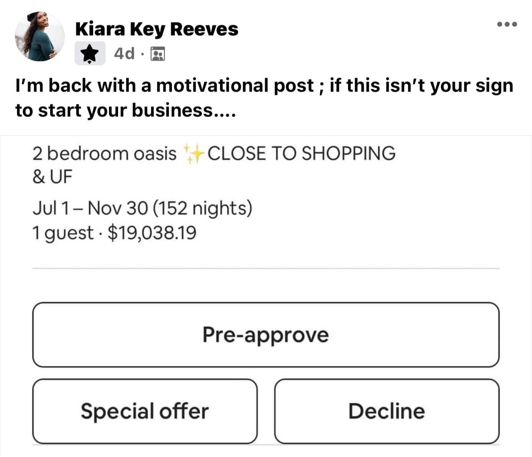532x457 pixels.
Task: Click the "2 bedroom oasis" listing text
Action: click(104, 154)
